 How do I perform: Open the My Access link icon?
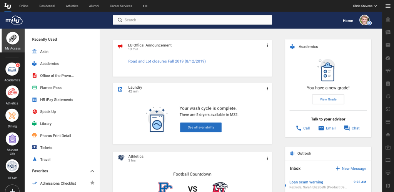coord(13,38)
